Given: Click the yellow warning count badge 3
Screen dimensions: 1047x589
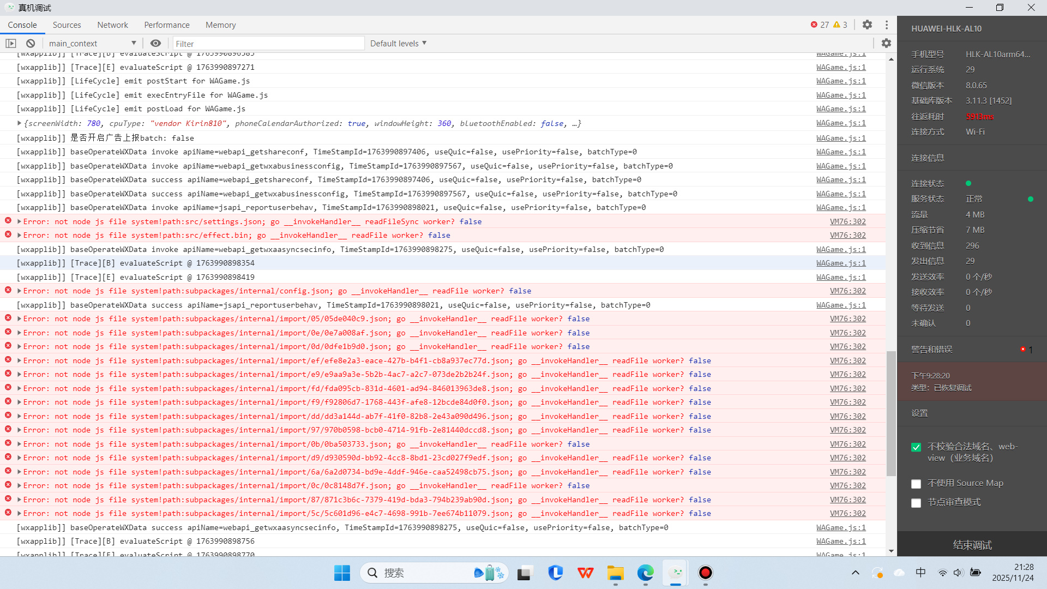Looking at the screenshot, I should (x=840, y=25).
